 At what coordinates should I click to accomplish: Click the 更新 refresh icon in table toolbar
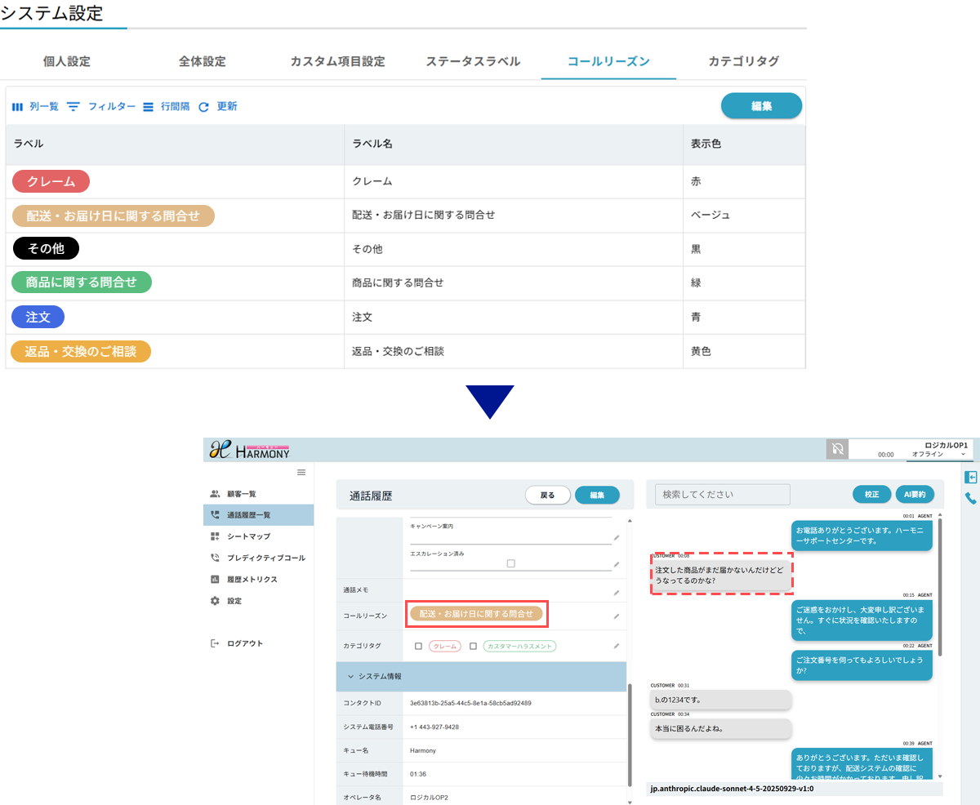204,107
